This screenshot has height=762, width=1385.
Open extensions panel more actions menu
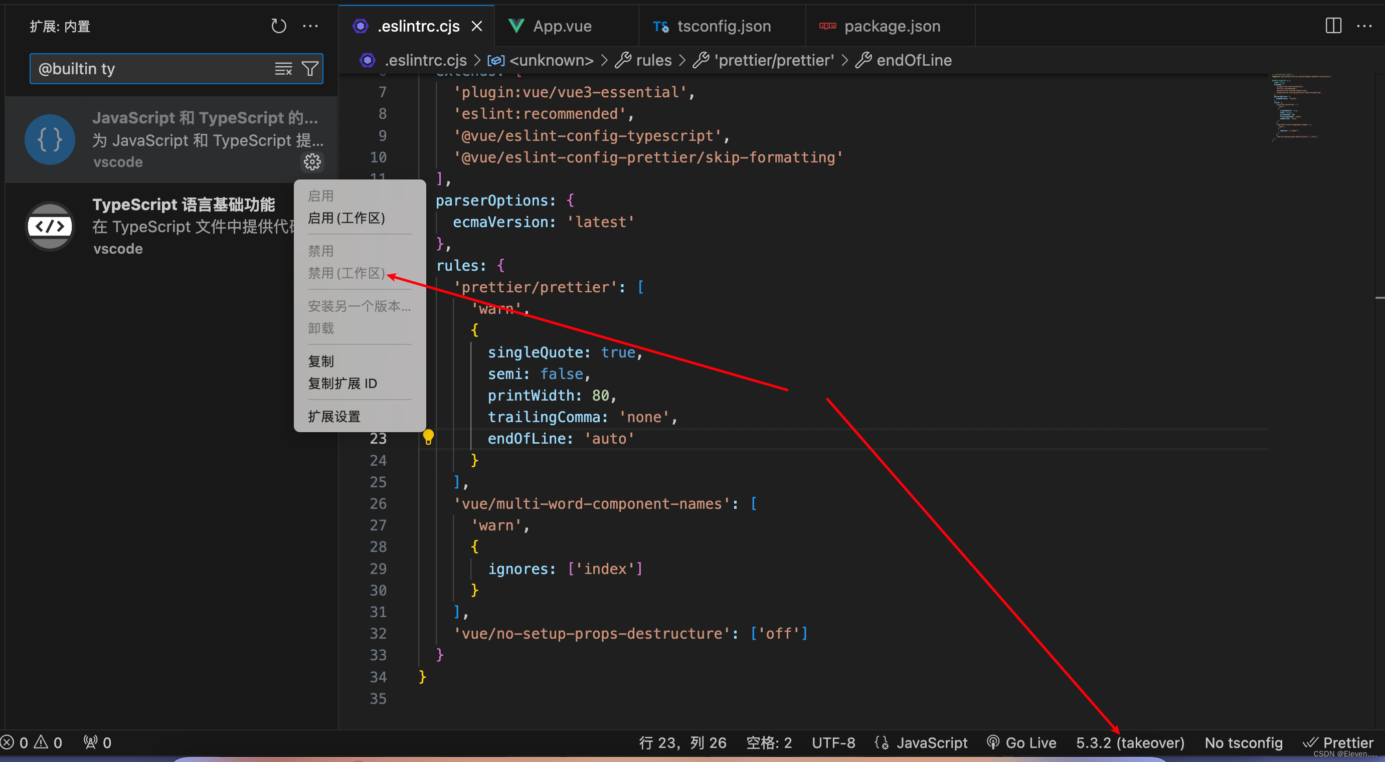[x=310, y=26]
